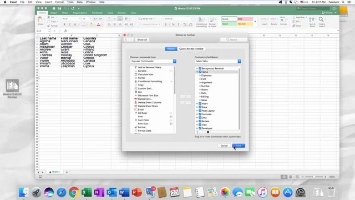Expand the Background Removal tree item
Image resolution: width=355 pixels, height=200 pixels.
197,68
